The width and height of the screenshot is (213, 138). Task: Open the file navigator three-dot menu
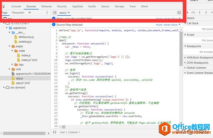pyautogui.click(x=47, y=13)
